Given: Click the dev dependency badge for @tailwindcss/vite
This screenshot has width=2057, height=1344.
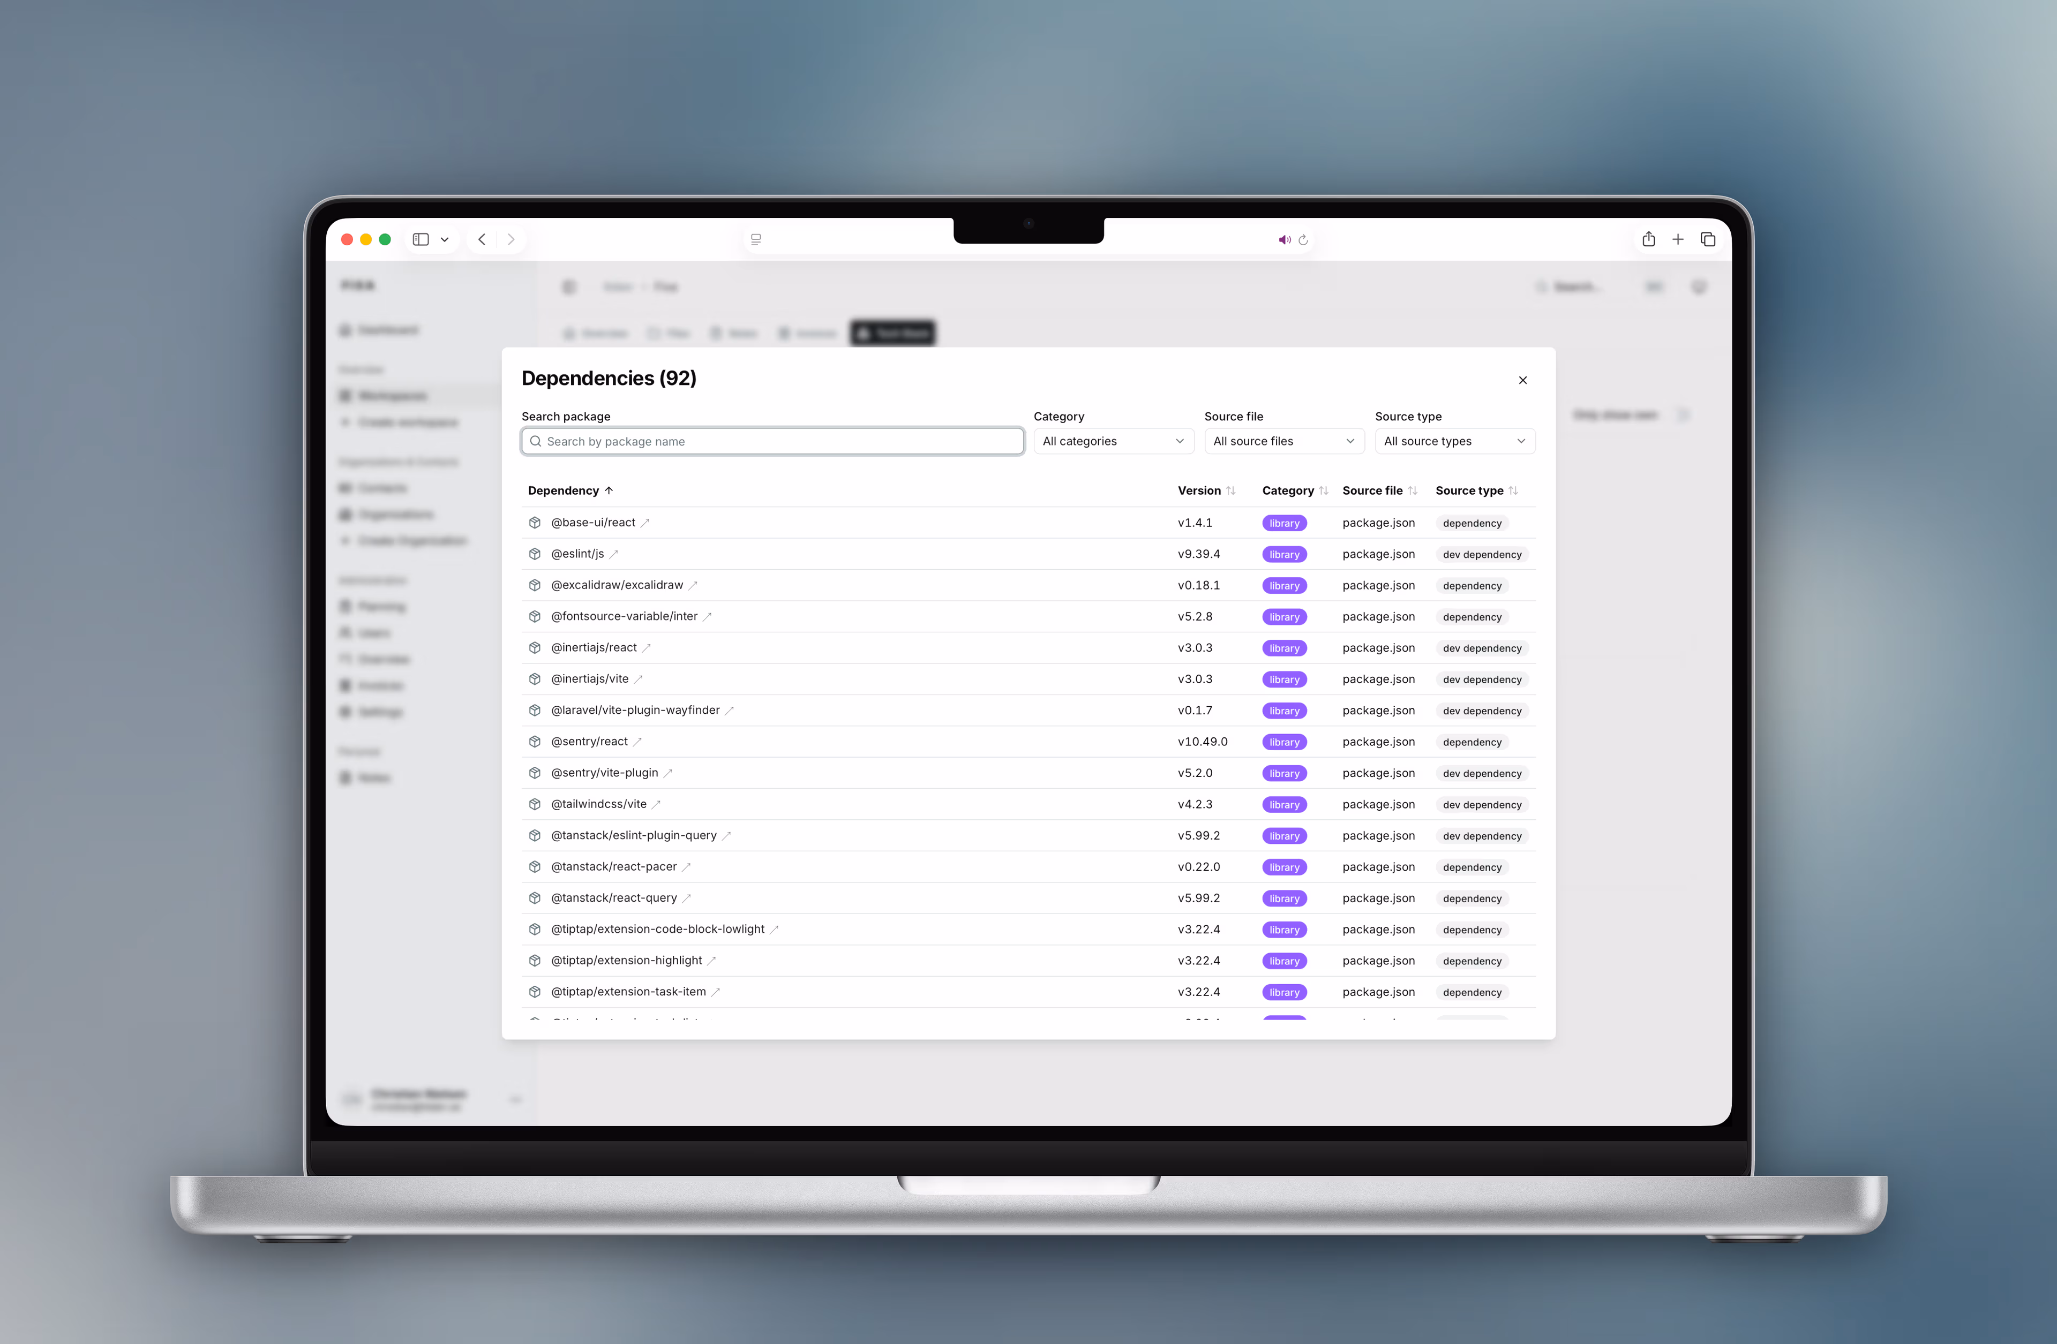Looking at the screenshot, I should (x=1482, y=805).
